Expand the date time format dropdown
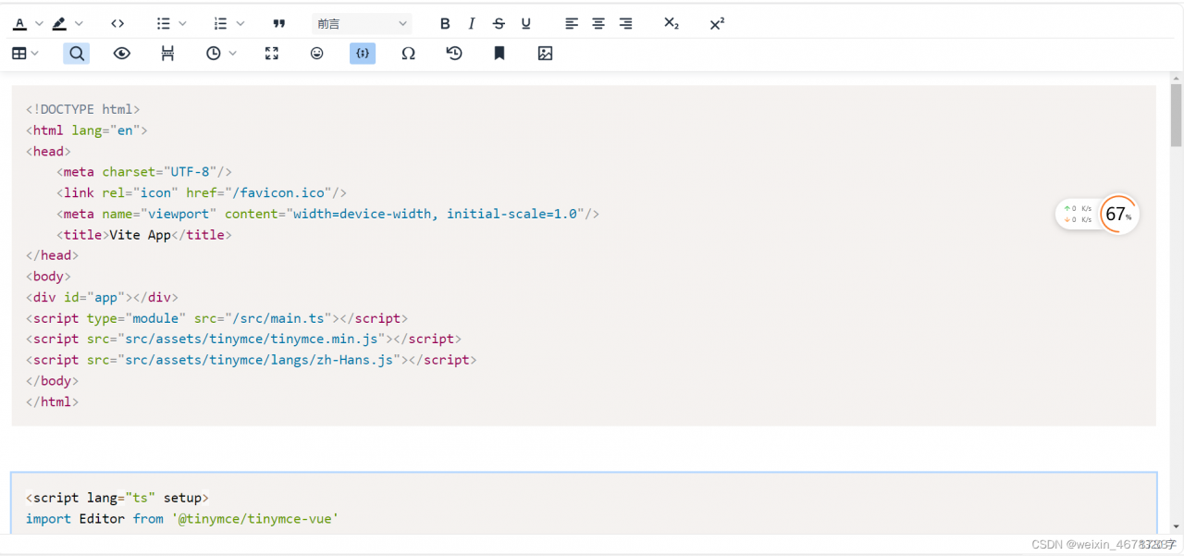 (232, 54)
